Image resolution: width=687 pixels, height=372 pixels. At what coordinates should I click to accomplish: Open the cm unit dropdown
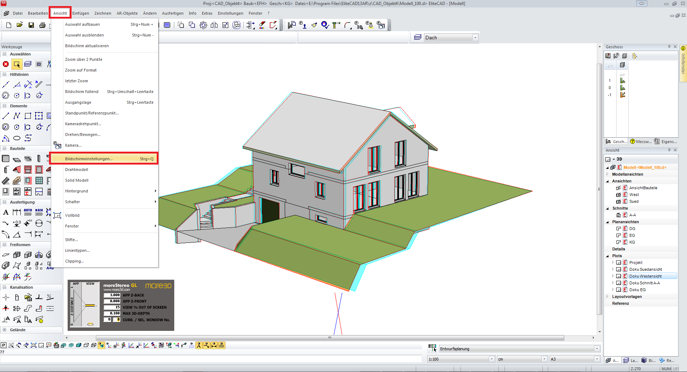tap(544, 359)
